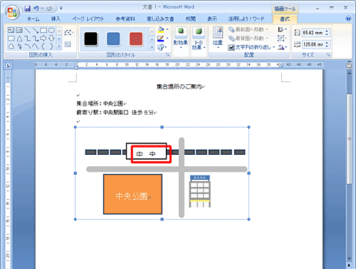Switch to the ページ レイアウト tab
Image resolution: width=356 pixels, height=269 pixels.
tap(88, 19)
